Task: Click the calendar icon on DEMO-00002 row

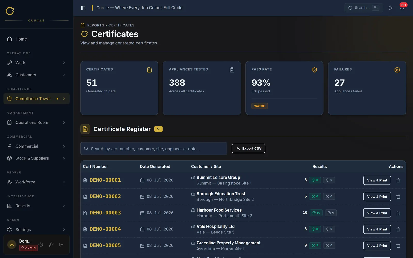Action: (142, 197)
